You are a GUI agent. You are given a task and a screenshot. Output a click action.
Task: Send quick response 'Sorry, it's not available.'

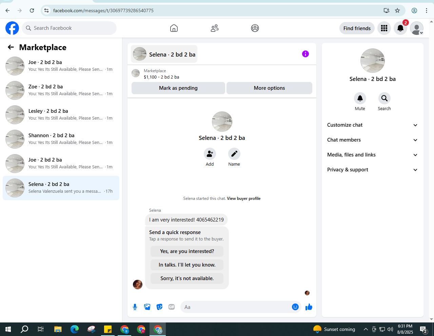(187, 278)
